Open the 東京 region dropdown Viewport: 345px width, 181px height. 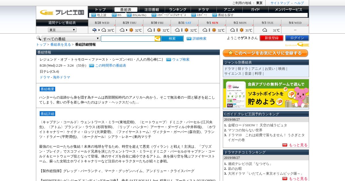point(62,30)
